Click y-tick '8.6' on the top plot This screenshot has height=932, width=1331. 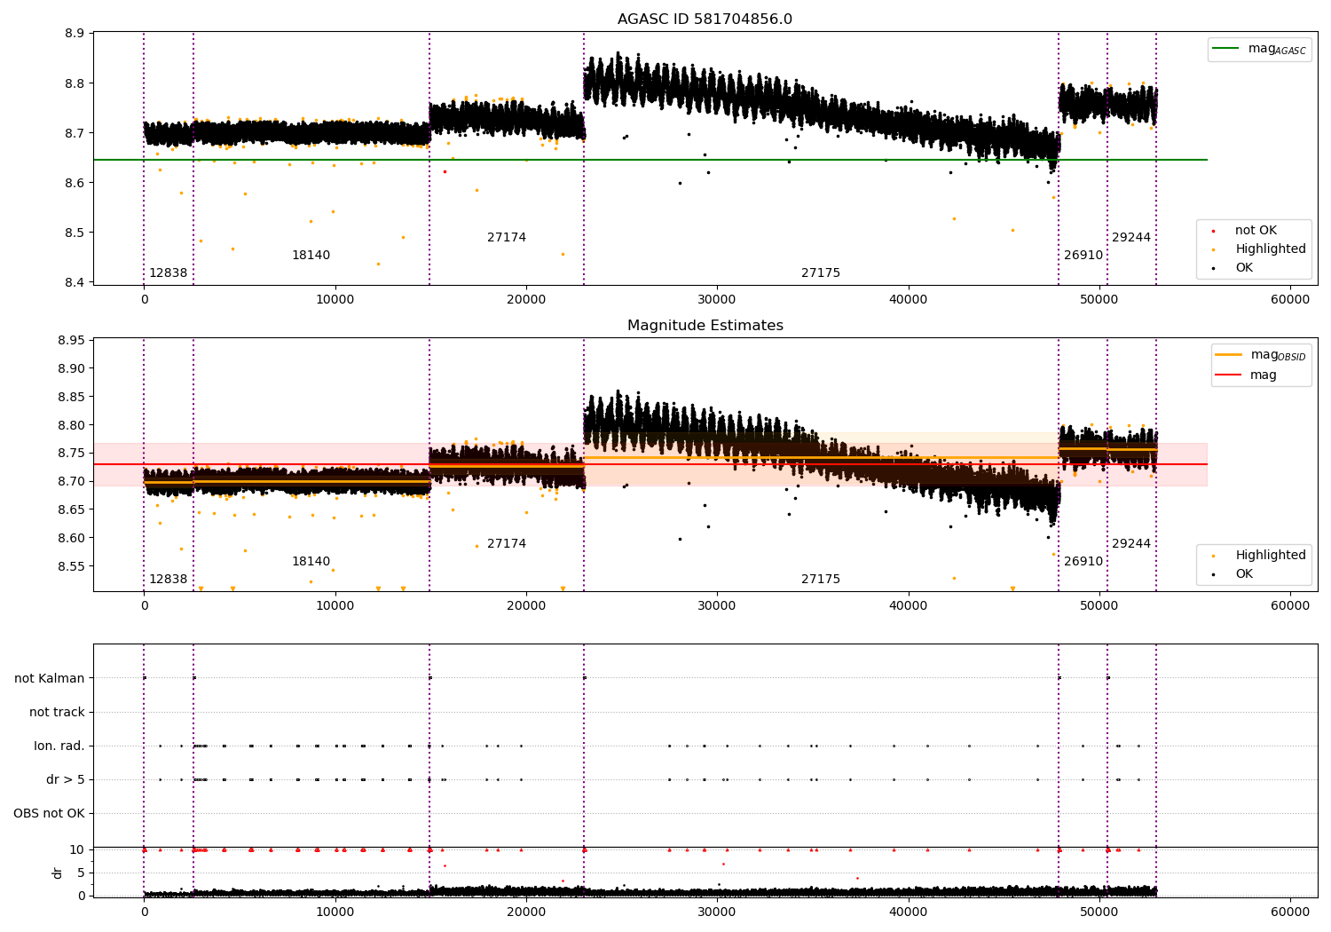tap(75, 183)
